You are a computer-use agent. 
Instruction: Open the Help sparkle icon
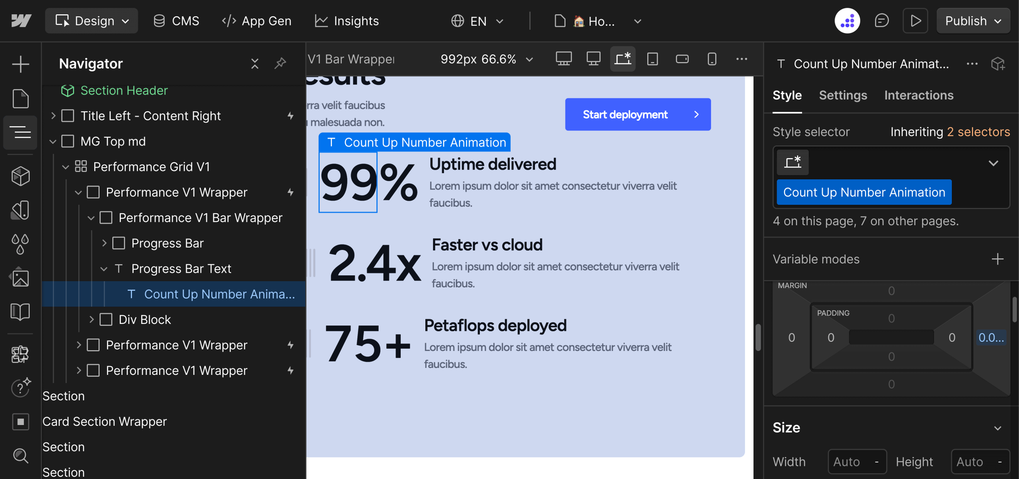[20, 388]
